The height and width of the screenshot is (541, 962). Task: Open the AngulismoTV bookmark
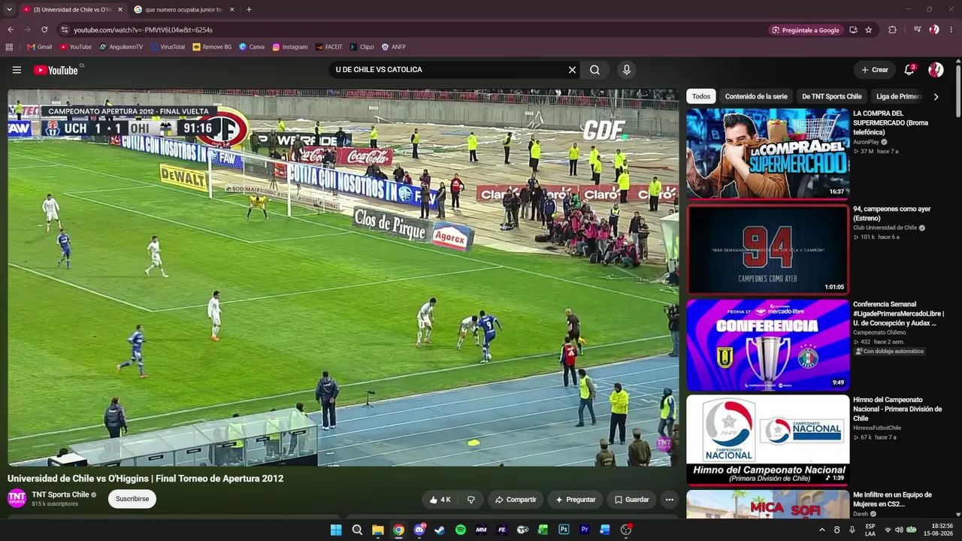[x=121, y=47]
